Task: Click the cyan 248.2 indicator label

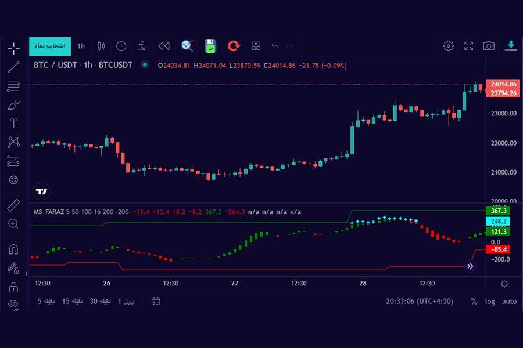Action: click(499, 221)
